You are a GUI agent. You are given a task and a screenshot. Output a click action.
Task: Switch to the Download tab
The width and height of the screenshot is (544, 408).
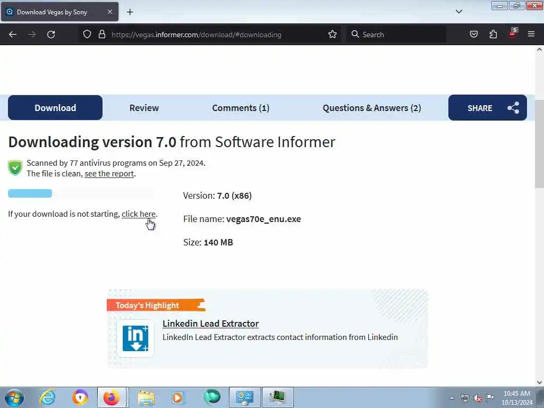coord(55,108)
